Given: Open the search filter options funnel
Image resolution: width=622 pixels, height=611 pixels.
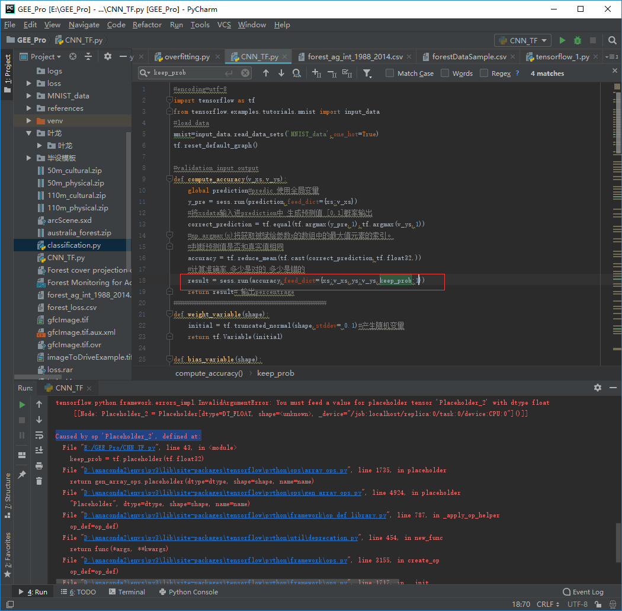Looking at the screenshot, I should 367,73.
